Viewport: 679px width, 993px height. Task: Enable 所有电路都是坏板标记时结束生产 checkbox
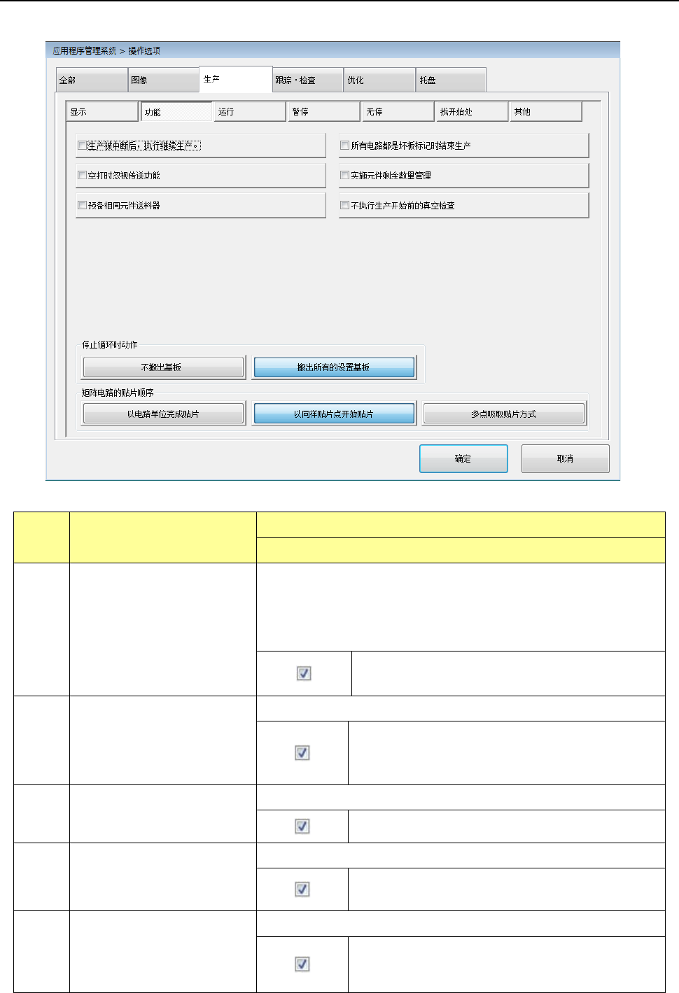[x=344, y=146]
